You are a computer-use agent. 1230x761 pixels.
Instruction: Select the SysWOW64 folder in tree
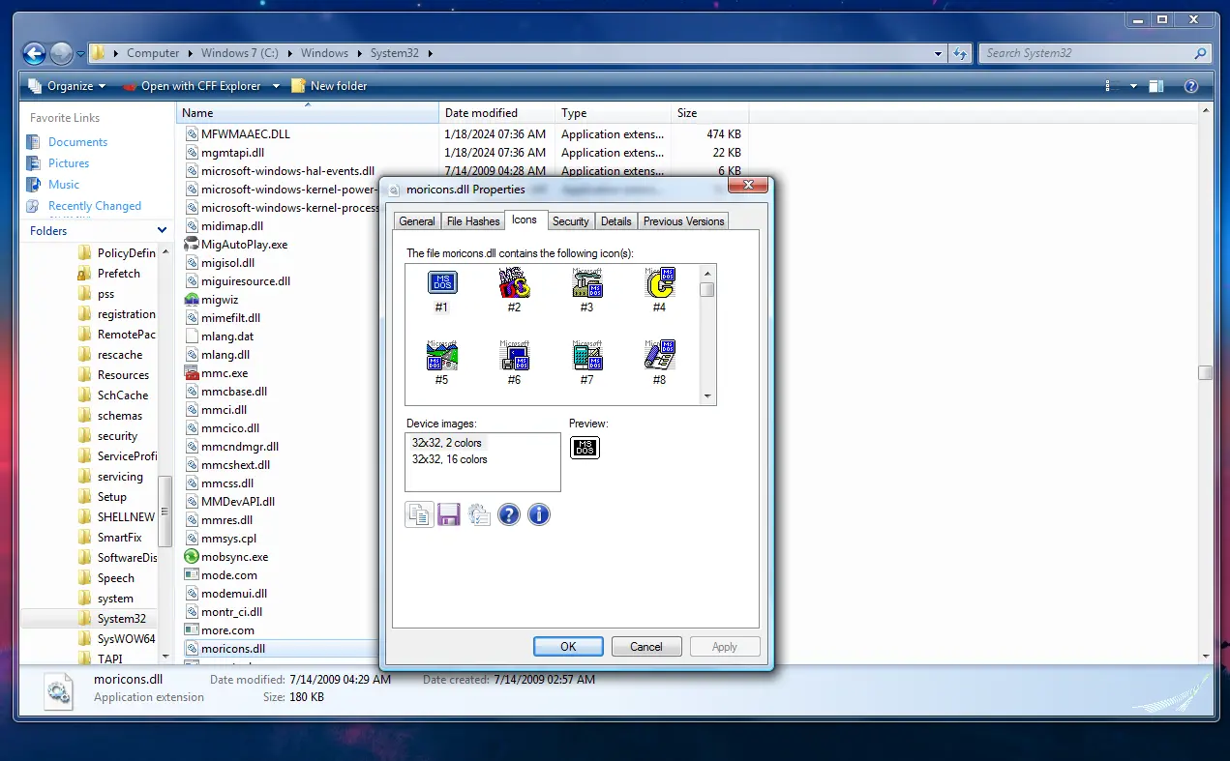click(x=116, y=639)
